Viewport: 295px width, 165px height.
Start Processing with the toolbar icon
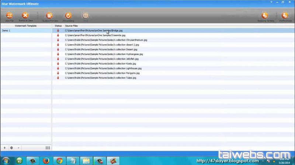pos(68,16)
